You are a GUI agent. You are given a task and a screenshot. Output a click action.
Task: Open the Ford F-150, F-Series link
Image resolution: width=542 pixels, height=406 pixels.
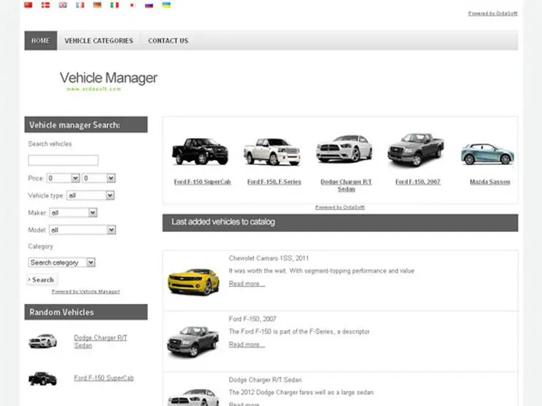(274, 181)
